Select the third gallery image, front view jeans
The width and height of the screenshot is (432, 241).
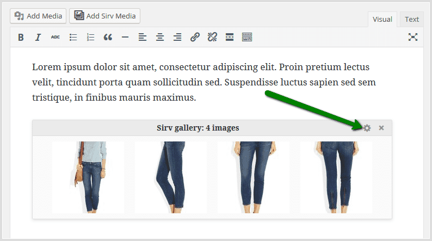(x=254, y=177)
